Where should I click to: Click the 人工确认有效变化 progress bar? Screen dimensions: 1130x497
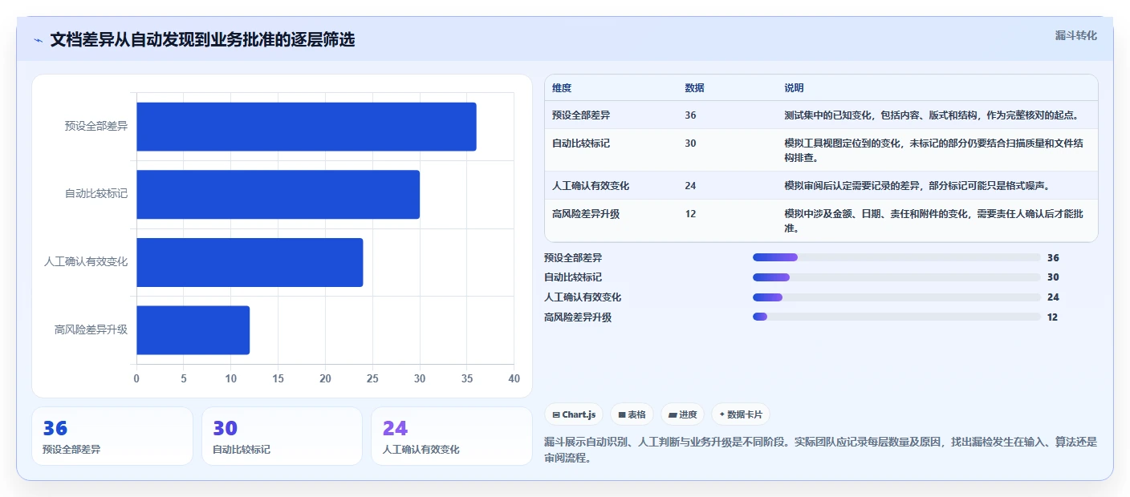click(x=896, y=297)
